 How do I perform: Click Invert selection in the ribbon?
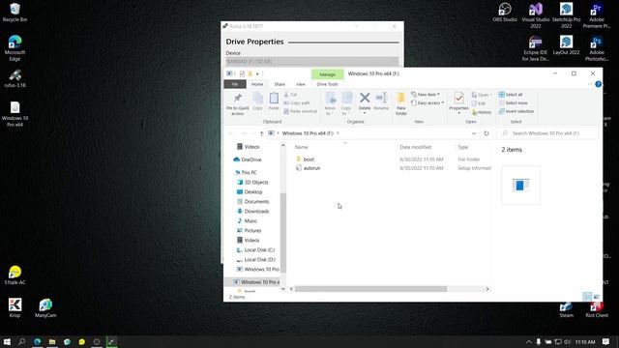516,111
